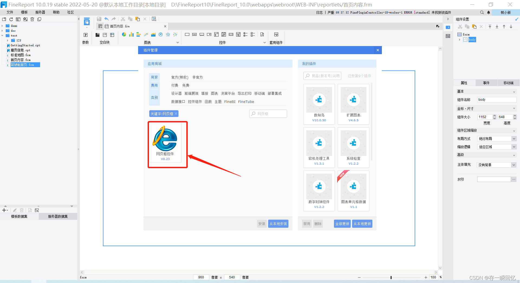Open the 文件 menu
Screen dimensions: 520x283
tap(10, 12)
